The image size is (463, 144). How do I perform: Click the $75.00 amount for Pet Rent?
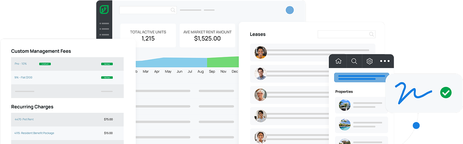(x=108, y=119)
